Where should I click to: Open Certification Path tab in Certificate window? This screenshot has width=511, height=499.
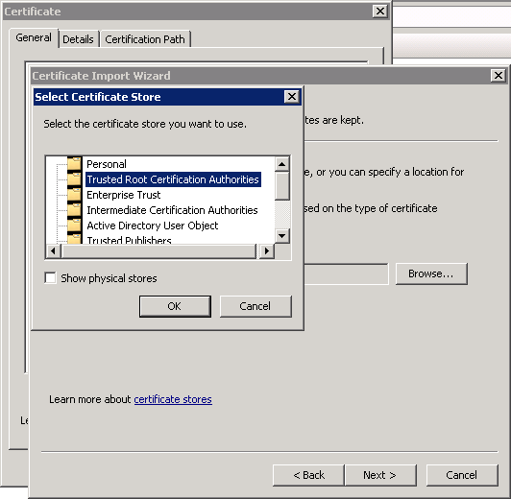click(145, 39)
